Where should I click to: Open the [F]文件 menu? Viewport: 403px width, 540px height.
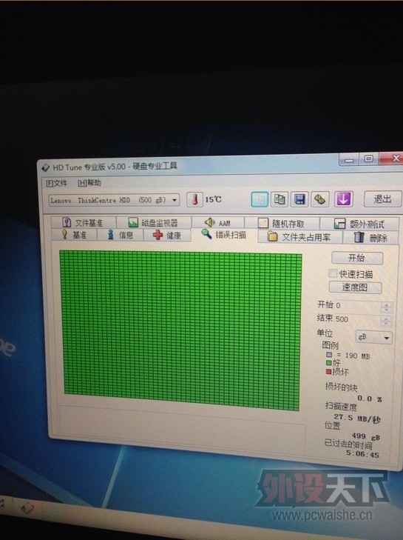pos(57,183)
